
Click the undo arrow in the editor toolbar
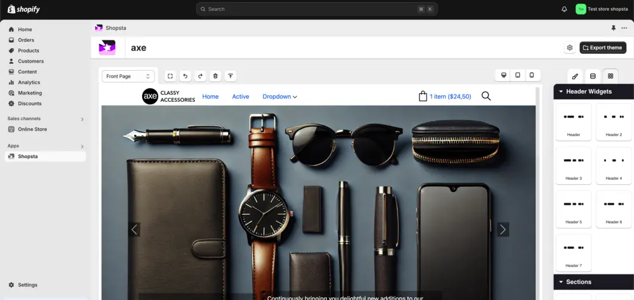pos(185,76)
